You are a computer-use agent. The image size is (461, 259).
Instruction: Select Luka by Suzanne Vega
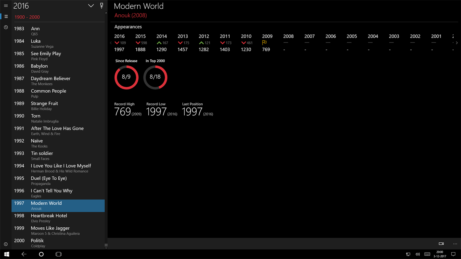58,43
